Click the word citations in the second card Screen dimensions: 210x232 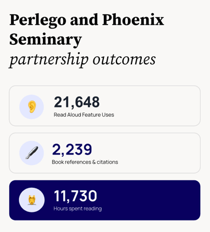point(107,162)
